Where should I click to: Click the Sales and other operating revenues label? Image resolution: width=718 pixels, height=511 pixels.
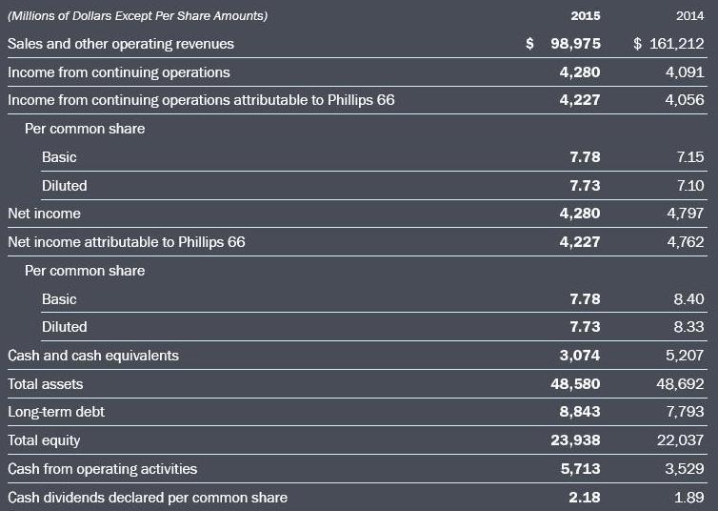tap(121, 44)
